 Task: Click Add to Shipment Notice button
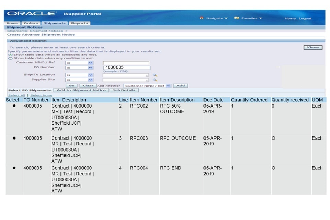[81, 90]
